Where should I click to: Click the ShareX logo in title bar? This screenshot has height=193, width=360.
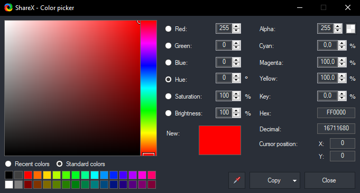click(8, 7)
